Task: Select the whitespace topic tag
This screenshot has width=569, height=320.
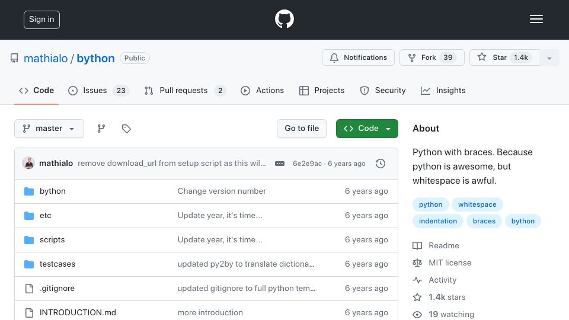Action: (x=477, y=204)
